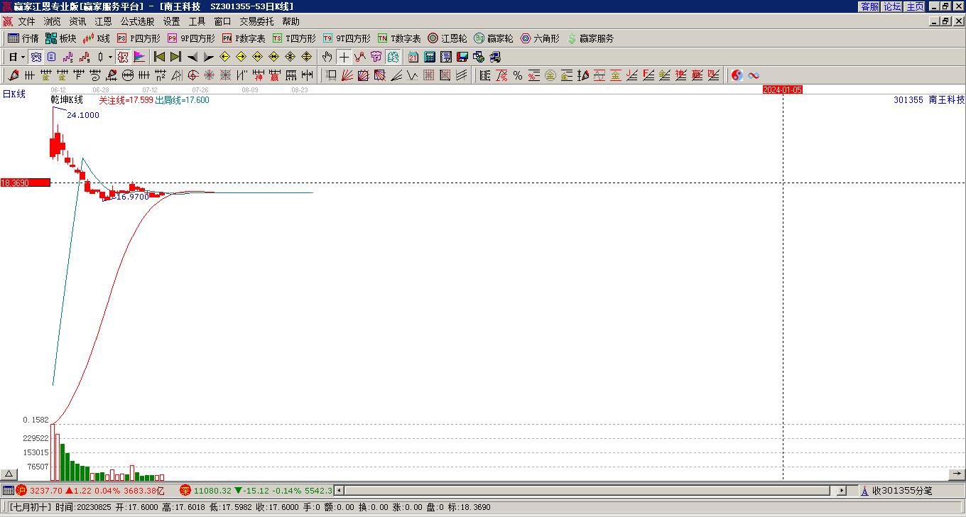Click the percent sign drawing tool
The width and height of the screenshot is (966, 517).
[x=517, y=75]
